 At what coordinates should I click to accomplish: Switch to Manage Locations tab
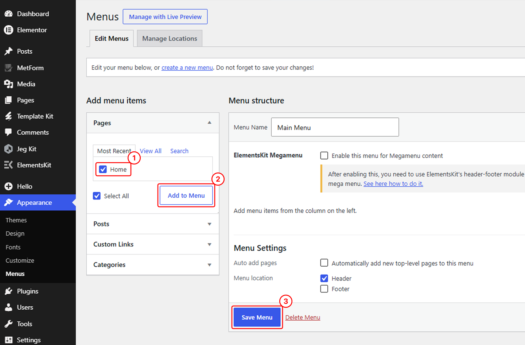click(170, 38)
